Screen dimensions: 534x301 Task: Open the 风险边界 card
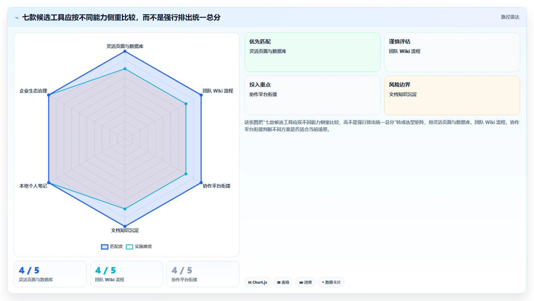(x=452, y=95)
